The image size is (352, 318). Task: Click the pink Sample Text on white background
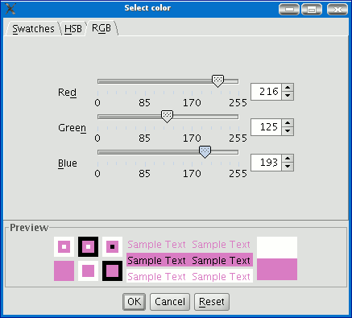tap(189, 276)
